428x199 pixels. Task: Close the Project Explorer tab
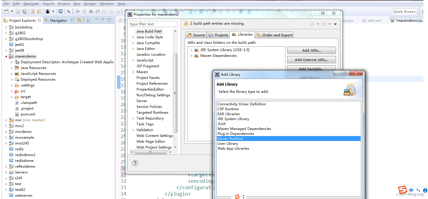point(39,20)
